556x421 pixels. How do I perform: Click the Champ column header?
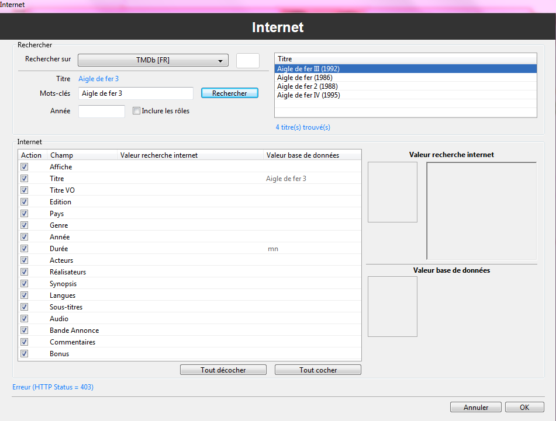pyautogui.click(x=82, y=155)
